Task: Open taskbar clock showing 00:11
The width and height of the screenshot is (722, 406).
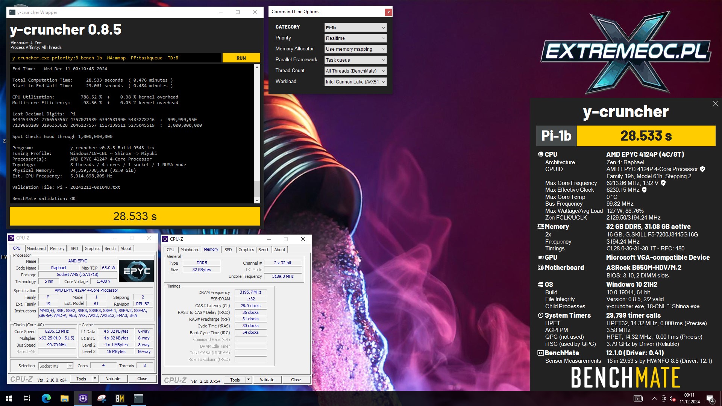Action: point(690,398)
